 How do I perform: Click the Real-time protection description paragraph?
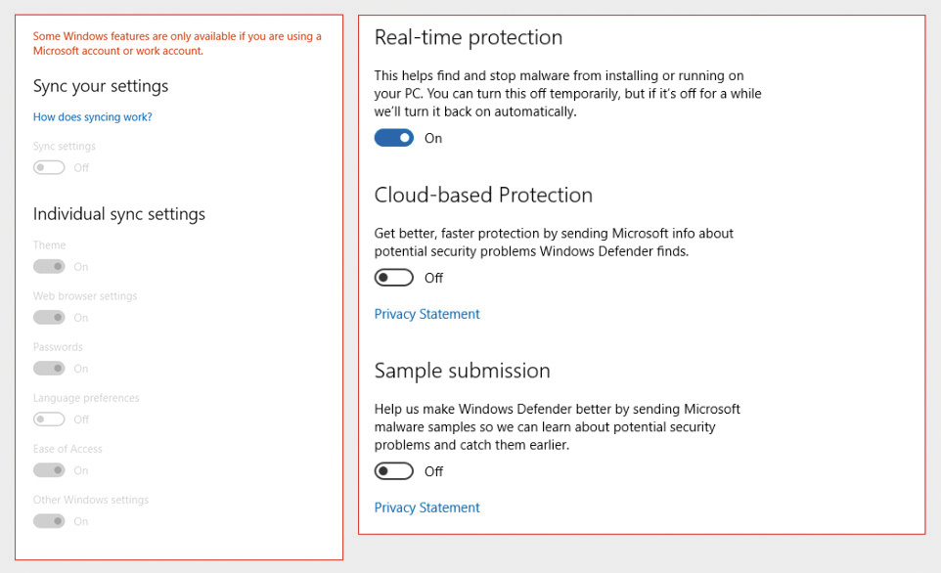coord(567,94)
